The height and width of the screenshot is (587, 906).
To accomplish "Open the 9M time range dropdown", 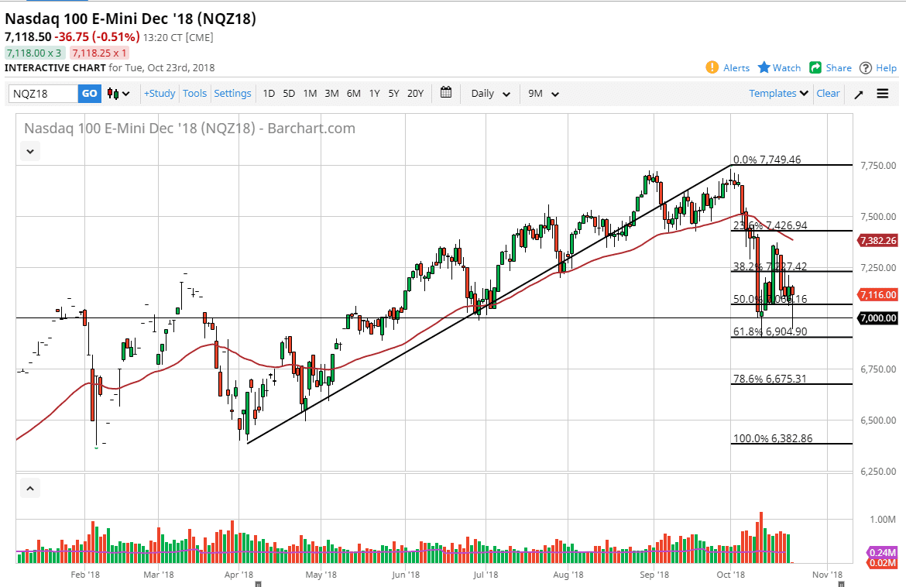I will point(542,93).
